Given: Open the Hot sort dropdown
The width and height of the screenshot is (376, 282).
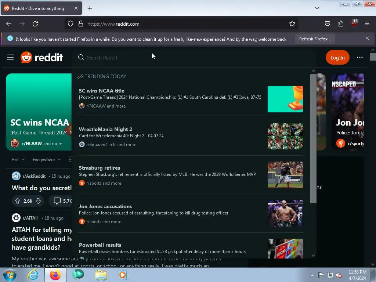Looking at the screenshot, I should tap(18, 160).
